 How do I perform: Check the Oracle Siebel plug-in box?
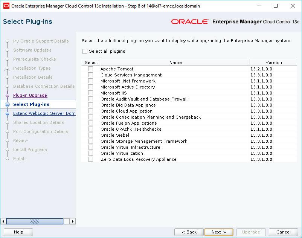coord(90,135)
